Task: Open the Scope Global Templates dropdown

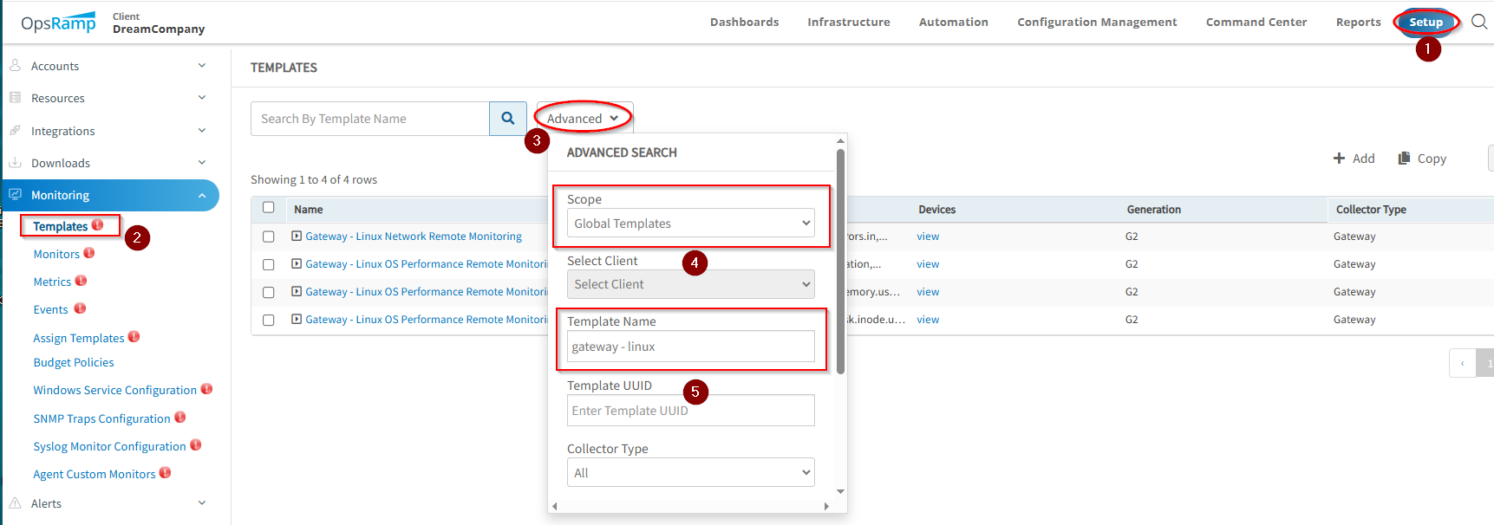Action: (690, 223)
